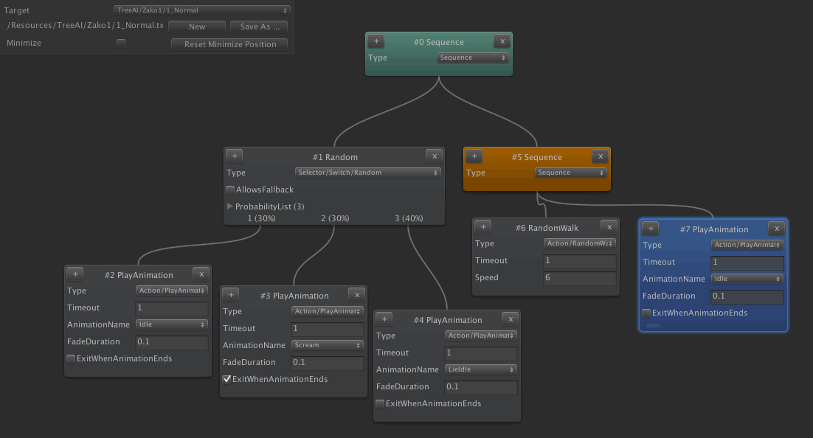Click the + icon on node #5 Sequence

[474, 156]
